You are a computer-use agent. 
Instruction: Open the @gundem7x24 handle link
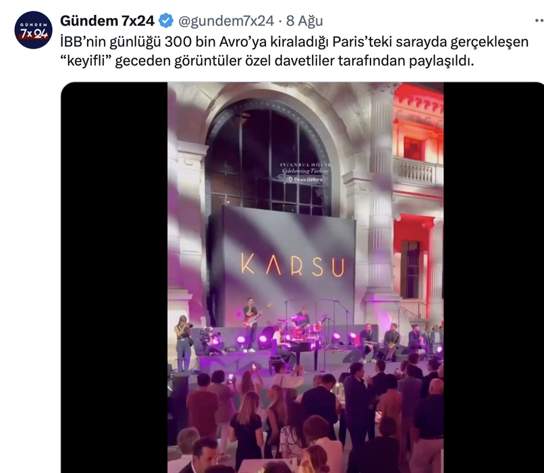pos(226,21)
